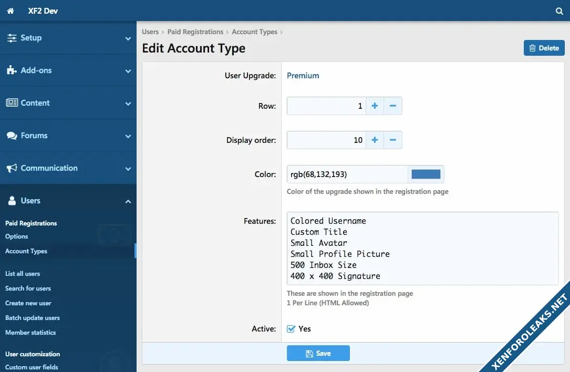Screen dimensions: 570x372
Task: Increase Display order with plus icon
Action: (x=375, y=140)
